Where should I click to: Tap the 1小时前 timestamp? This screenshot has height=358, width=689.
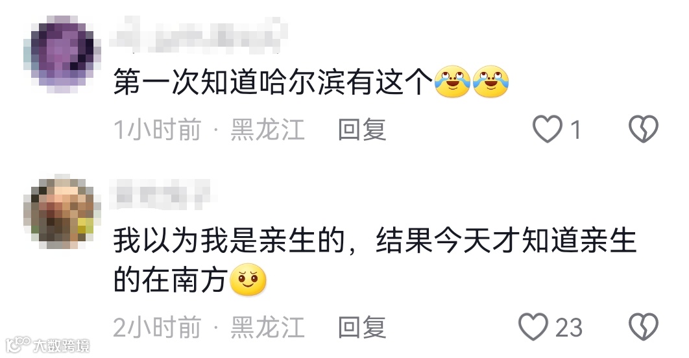coord(157,130)
